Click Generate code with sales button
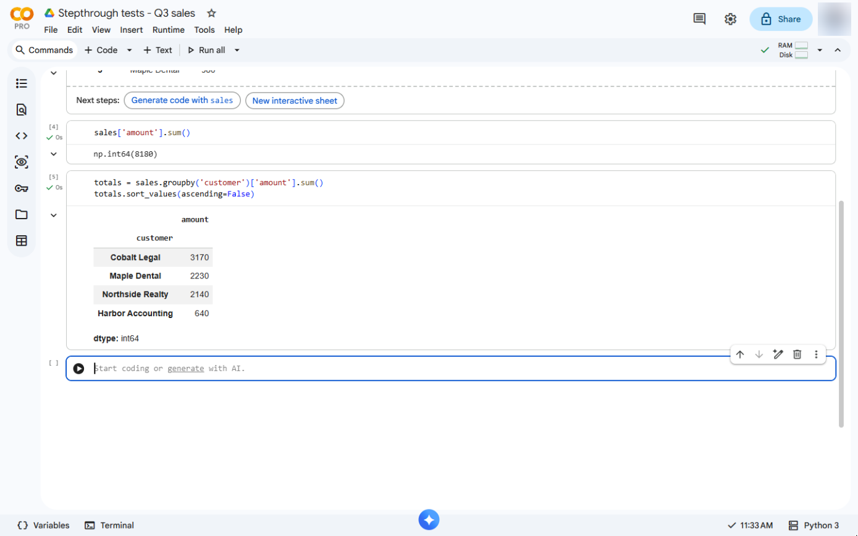Image resolution: width=858 pixels, height=536 pixels. (x=182, y=101)
